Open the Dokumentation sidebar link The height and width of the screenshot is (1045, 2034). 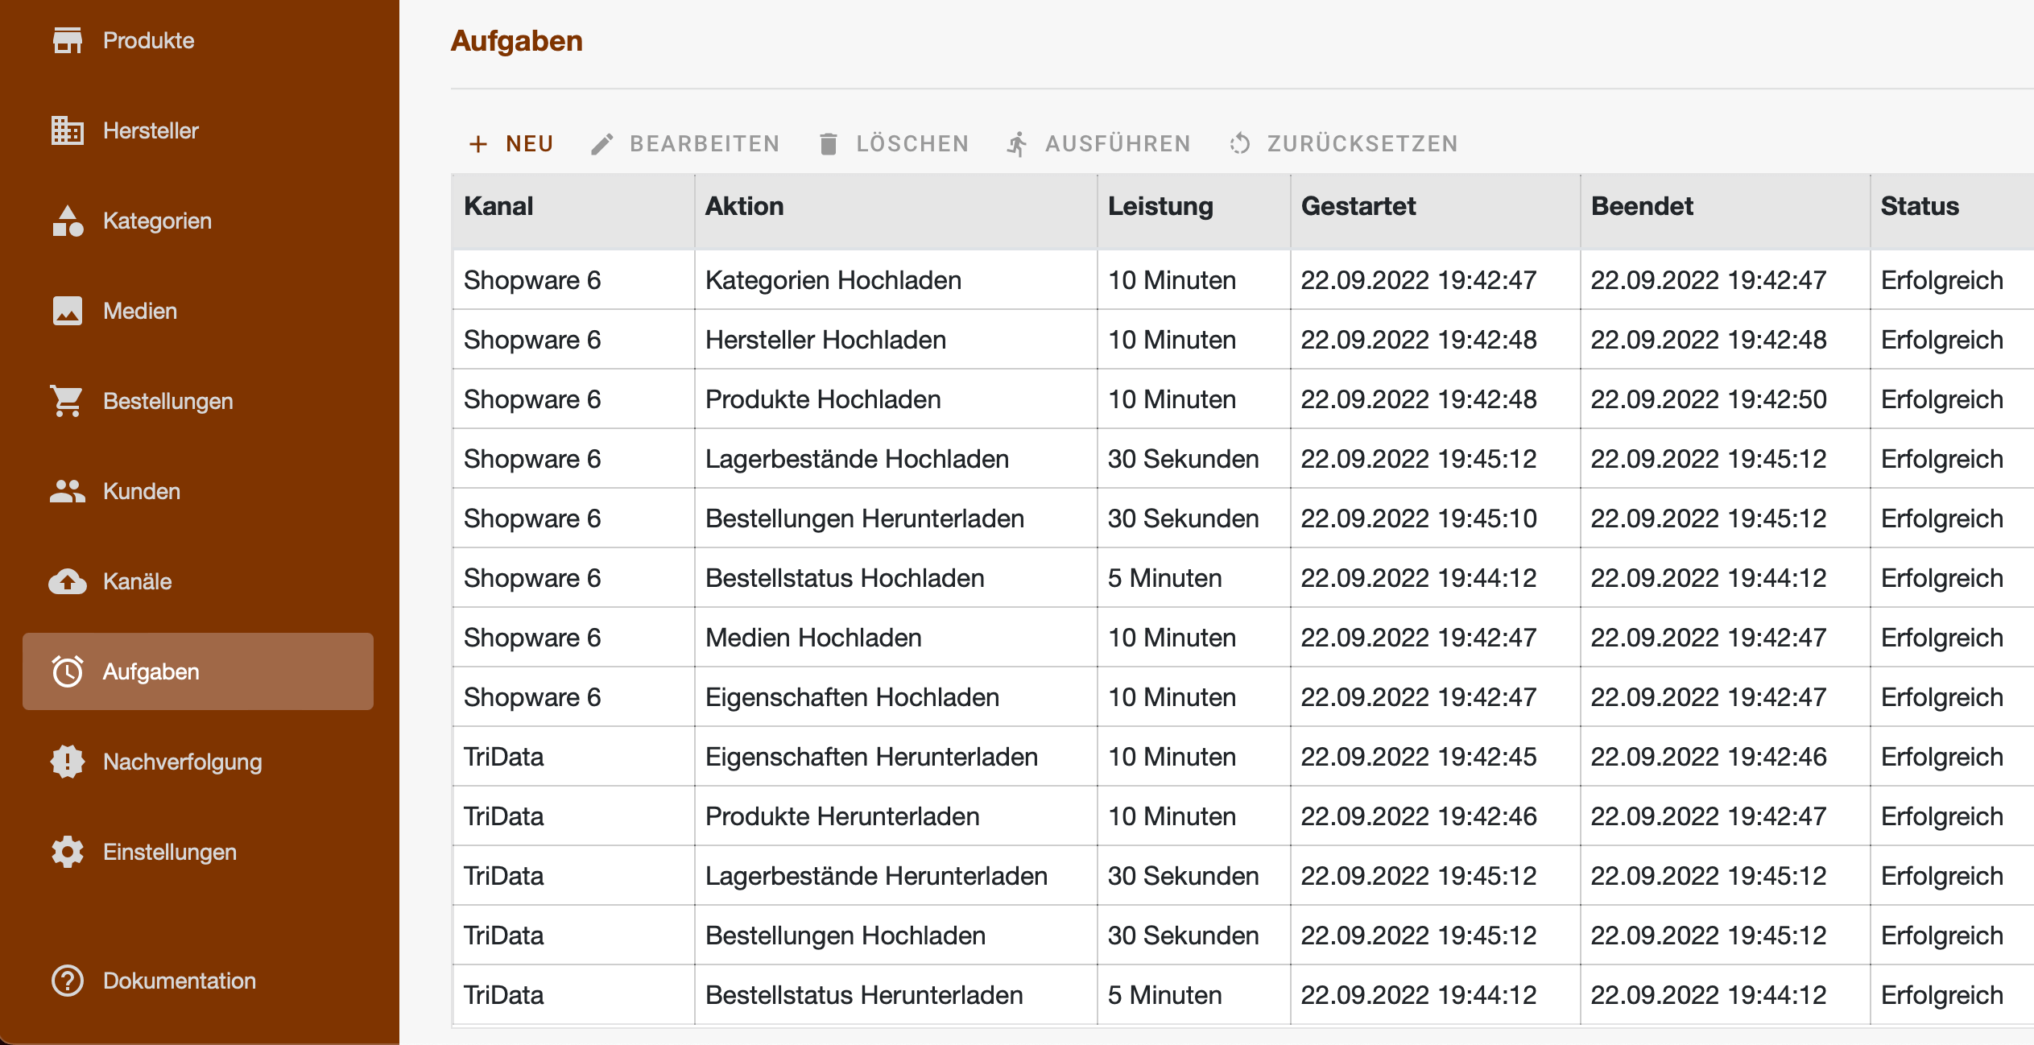pyautogui.click(x=198, y=981)
